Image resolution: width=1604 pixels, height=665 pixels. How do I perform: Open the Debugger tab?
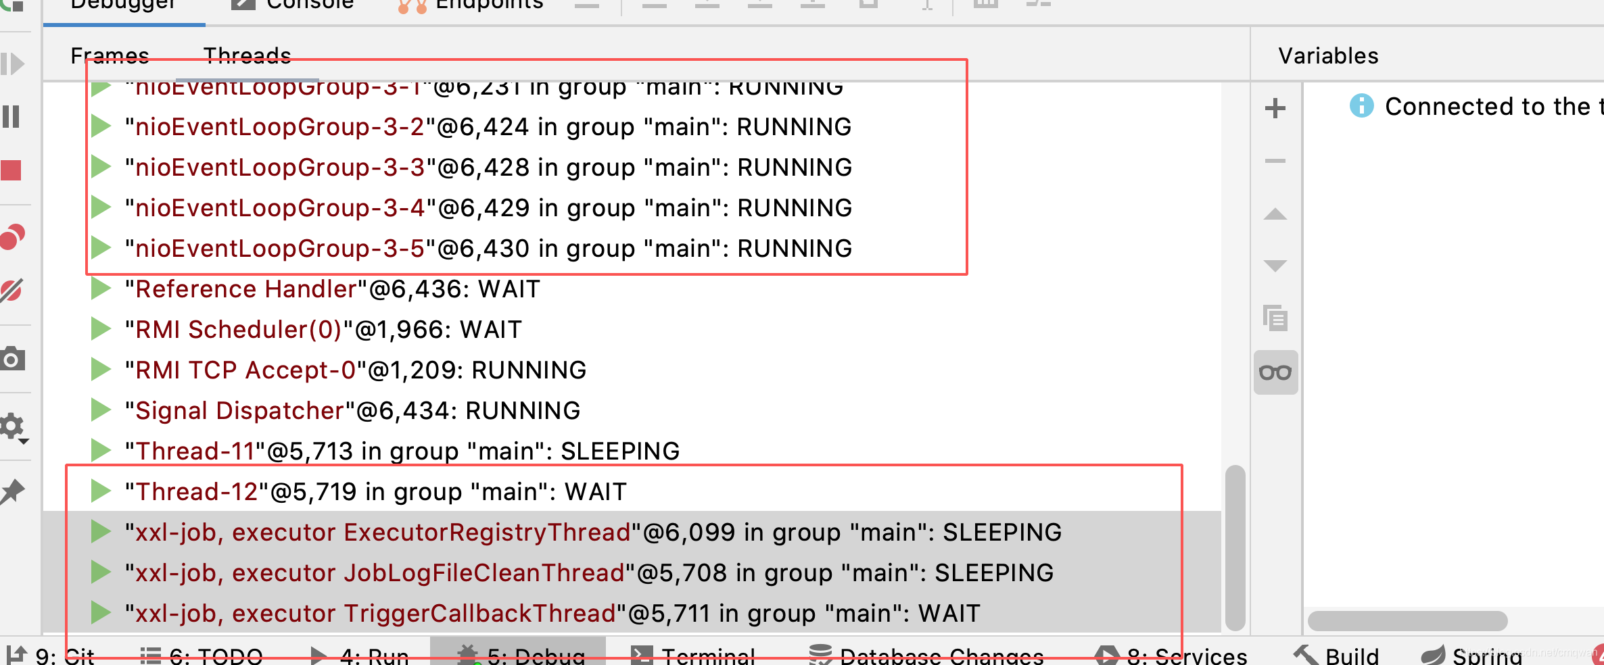pyautogui.click(x=123, y=5)
